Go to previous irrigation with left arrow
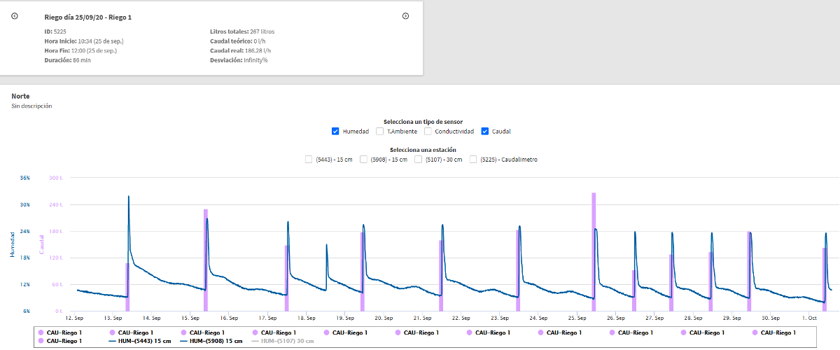Viewport: 840px width, 350px height. [15, 16]
